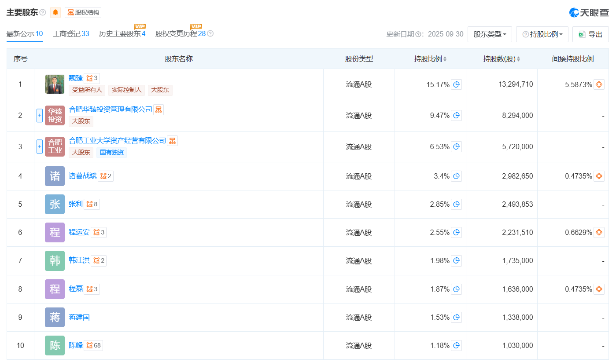Expand the 合肥华臻投资管理有限公司 row
616x362 pixels.
click(39, 116)
